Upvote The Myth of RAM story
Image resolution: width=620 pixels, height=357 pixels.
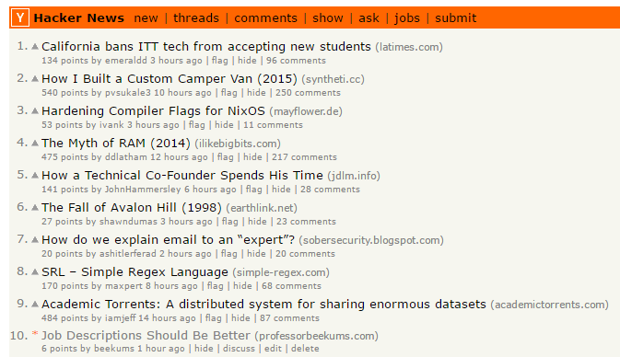pos(35,143)
